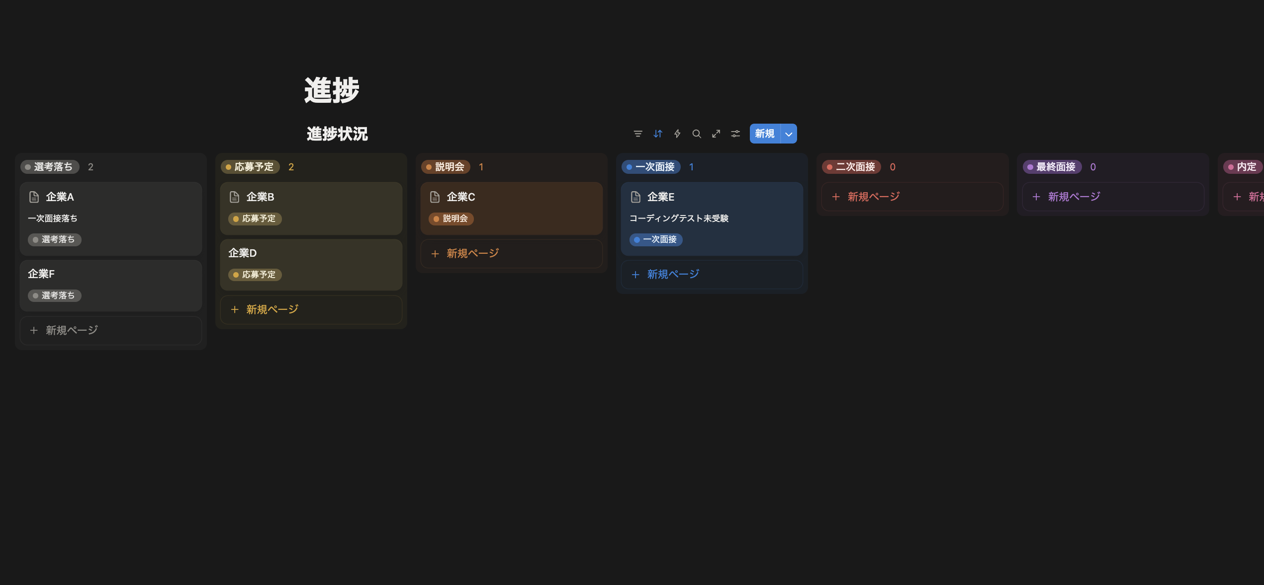
Task: Open the 新規 button dropdown chevron
Action: coord(788,134)
